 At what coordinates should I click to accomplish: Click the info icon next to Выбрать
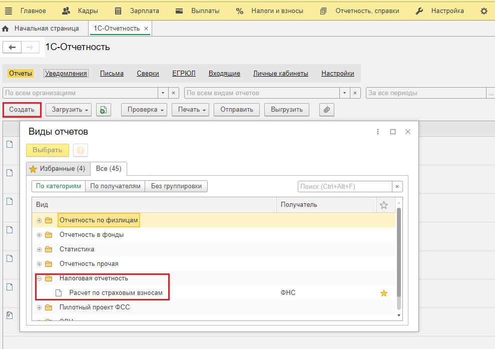(x=81, y=150)
